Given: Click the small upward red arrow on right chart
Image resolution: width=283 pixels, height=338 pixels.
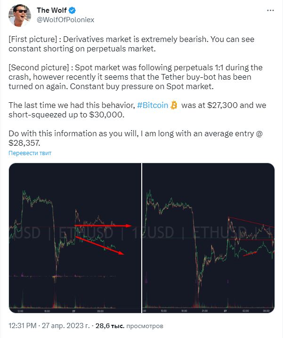Looking at the screenshot, I should [x=250, y=254].
